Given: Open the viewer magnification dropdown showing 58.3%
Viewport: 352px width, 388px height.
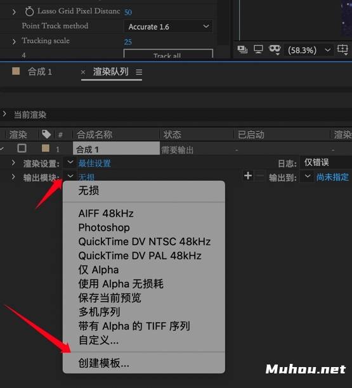Looking at the screenshot, I should coord(309,50).
